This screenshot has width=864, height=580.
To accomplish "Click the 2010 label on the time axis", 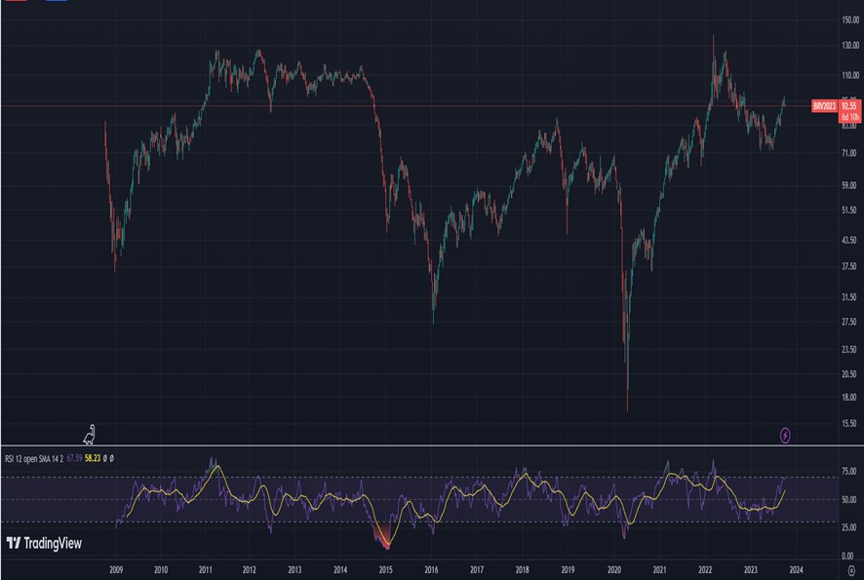I will (161, 570).
